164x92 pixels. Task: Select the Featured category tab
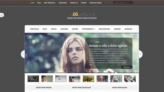[64, 29]
